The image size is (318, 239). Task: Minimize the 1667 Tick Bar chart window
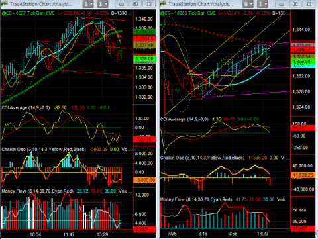(x=121, y=4)
